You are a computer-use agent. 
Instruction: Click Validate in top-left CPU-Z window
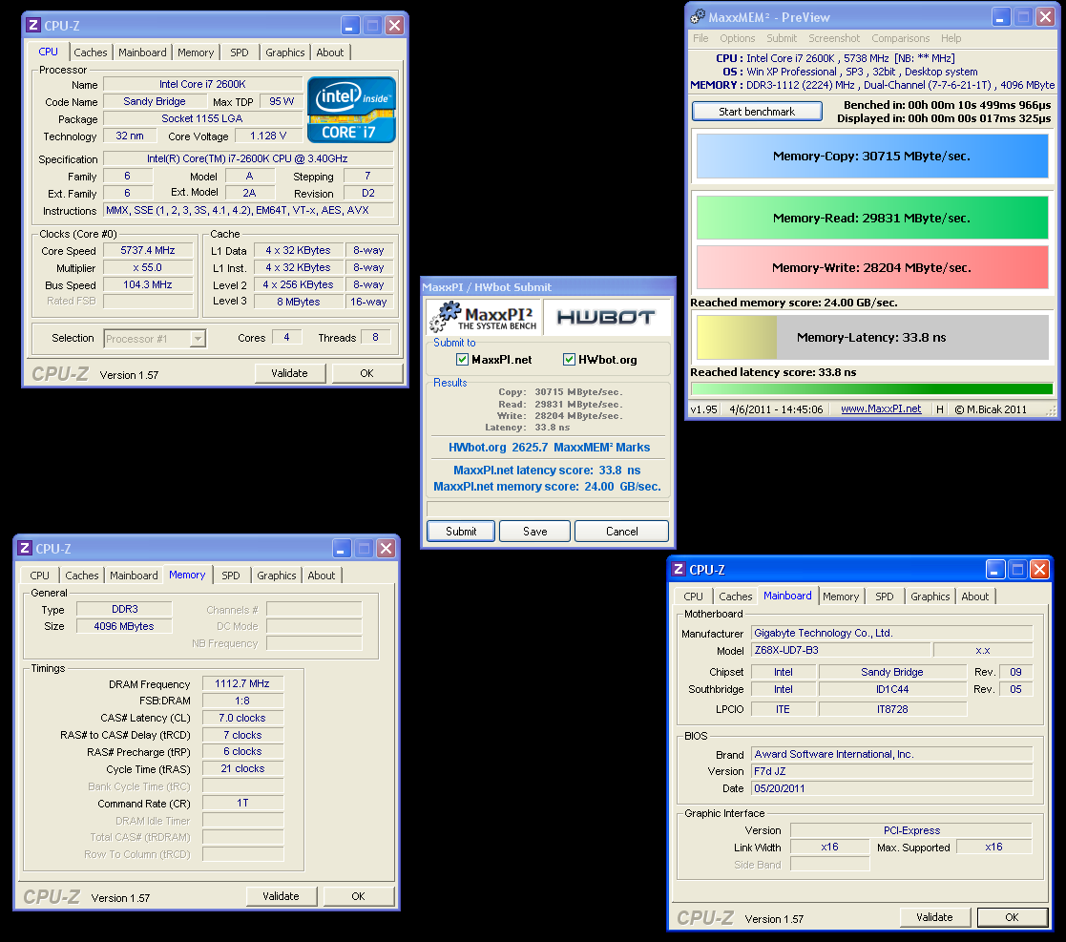click(x=289, y=373)
